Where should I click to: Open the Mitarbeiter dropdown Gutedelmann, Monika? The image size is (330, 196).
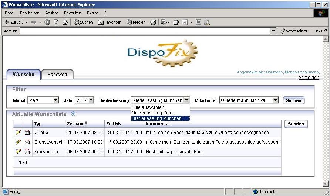[x=249, y=100]
